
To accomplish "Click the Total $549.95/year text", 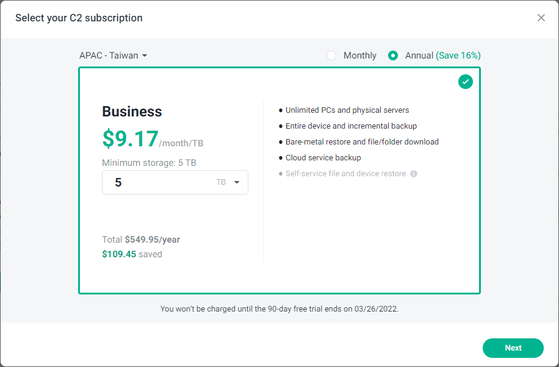I will pos(141,240).
